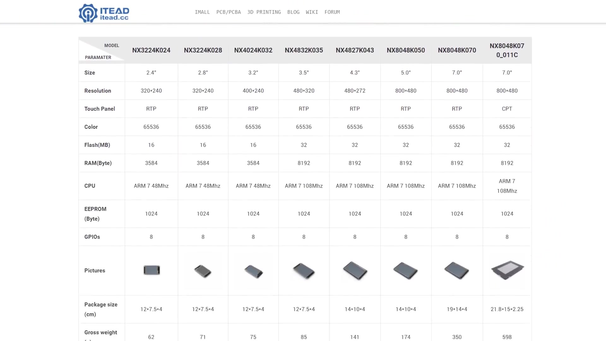Open the IMALL navigation menu
This screenshot has height=341, width=606.
pyautogui.click(x=201, y=12)
